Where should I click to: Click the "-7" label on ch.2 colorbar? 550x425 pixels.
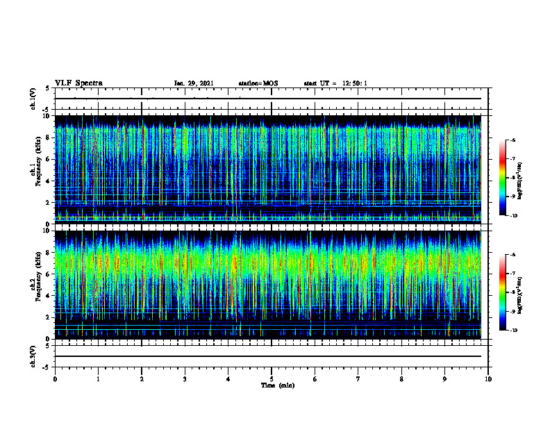[x=512, y=274]
